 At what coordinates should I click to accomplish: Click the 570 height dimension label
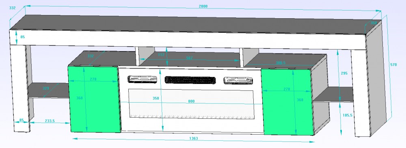pyautogui.click(x=393, y=65)
